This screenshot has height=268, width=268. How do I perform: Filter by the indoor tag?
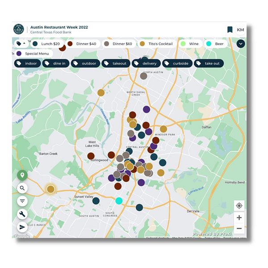pyautogui.click(x=27, y=63)
